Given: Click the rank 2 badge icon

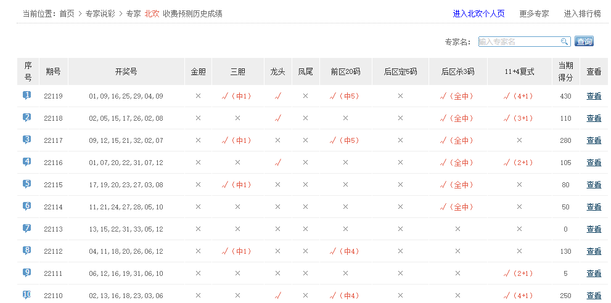Looking at the screenshot, I should pyautogui.click(x=27, y=118).
